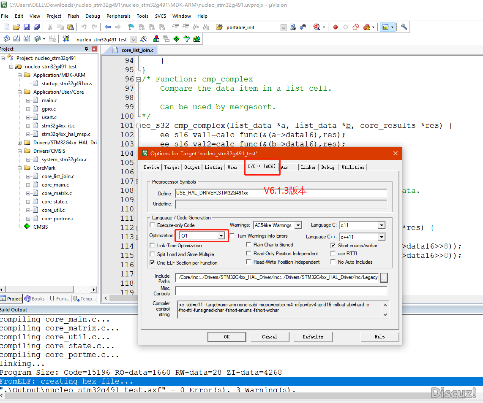
Task: Expand Drivers/STM32G4xx_HAL_Driver folder
Action: (x=20, y=143)
